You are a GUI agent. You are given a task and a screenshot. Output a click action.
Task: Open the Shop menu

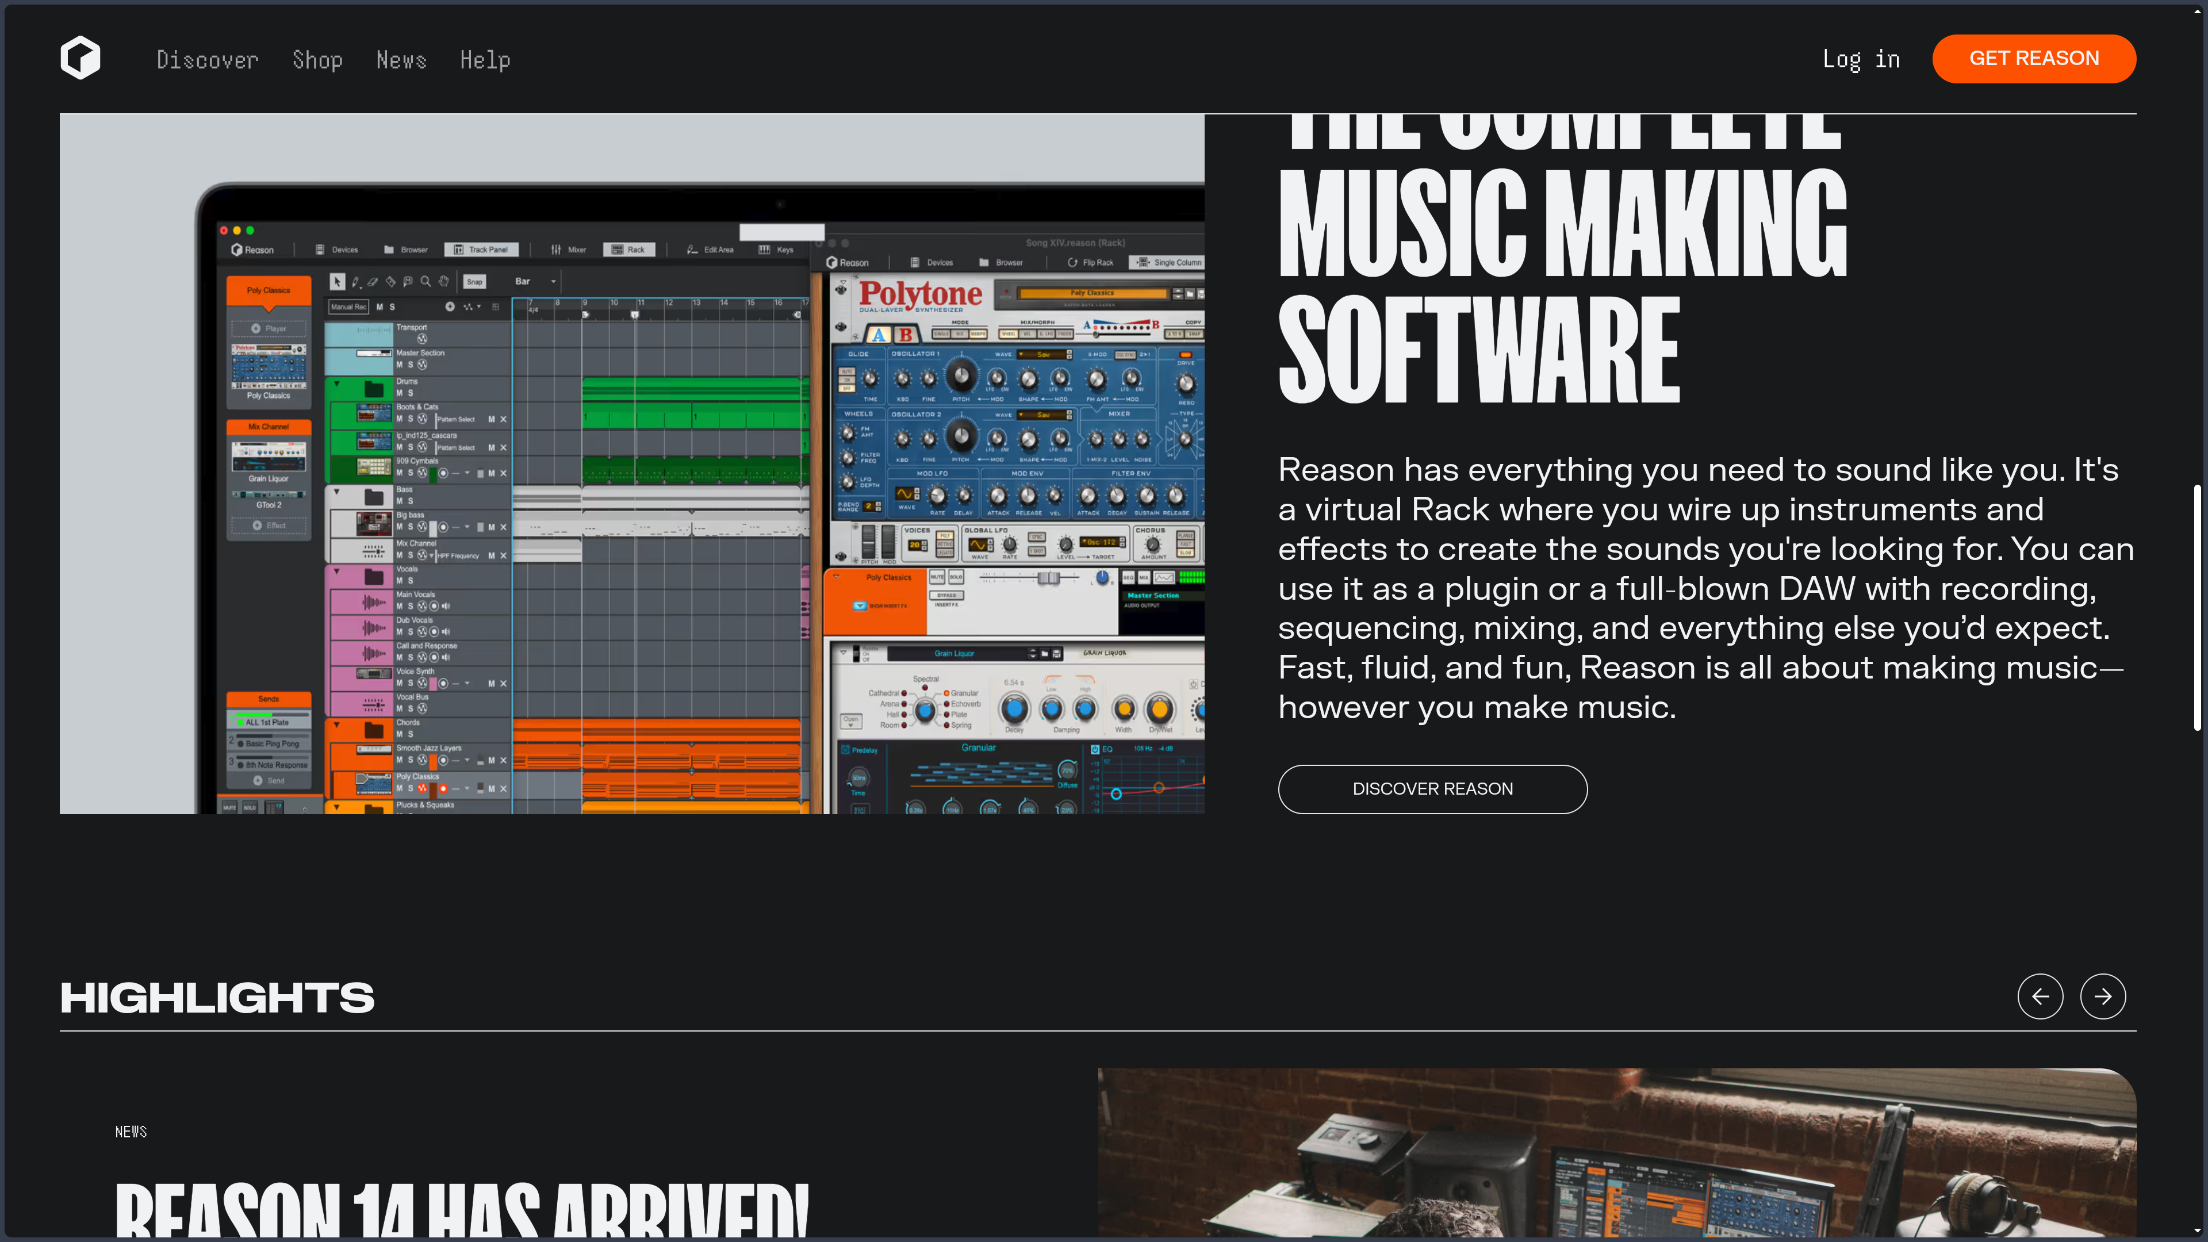[x=317, y=59]
